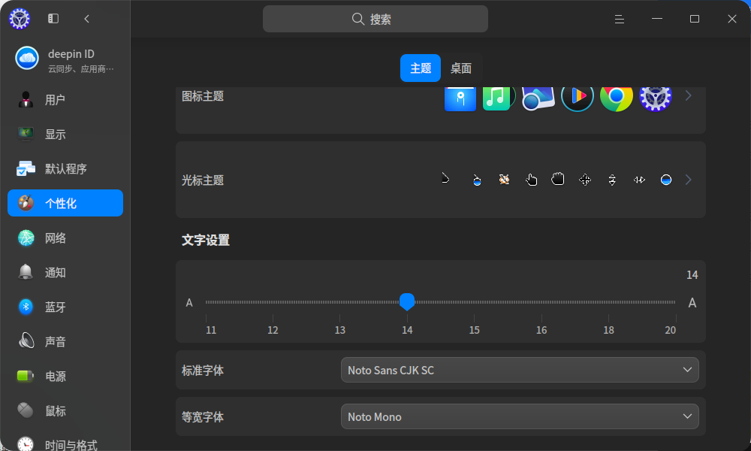Viewport: 751px width, 451px height.
Task: Click the pointer with busy indicator cursor
Action: (x=477, y=180)
